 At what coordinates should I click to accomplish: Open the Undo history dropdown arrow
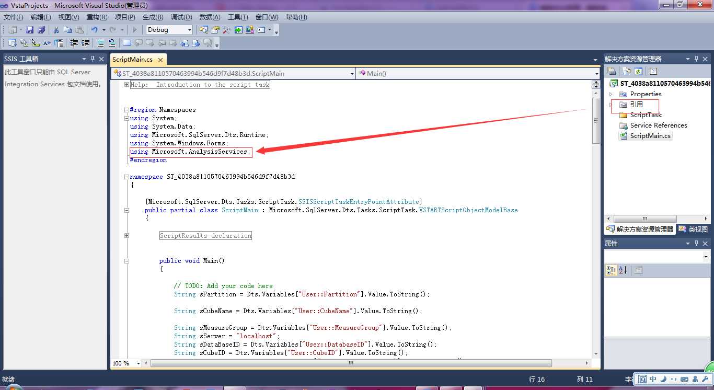pyautogui.click(x=103, y=30)
